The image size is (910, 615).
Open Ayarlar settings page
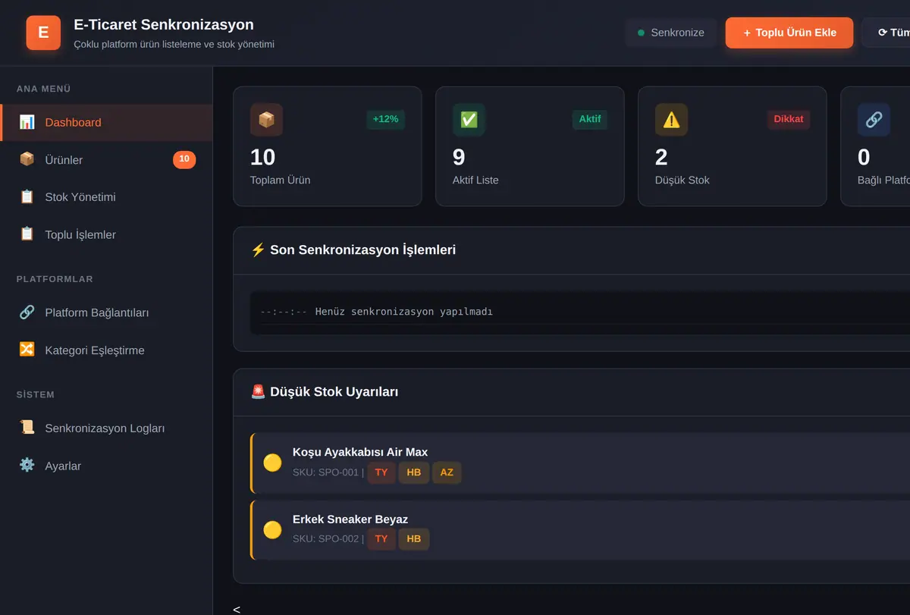pyautogui.click(x=106, y=466)
